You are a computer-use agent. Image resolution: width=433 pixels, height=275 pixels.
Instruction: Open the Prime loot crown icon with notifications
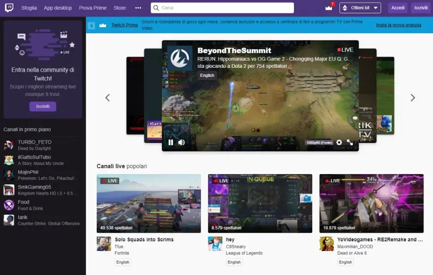(x=329, y=7)
